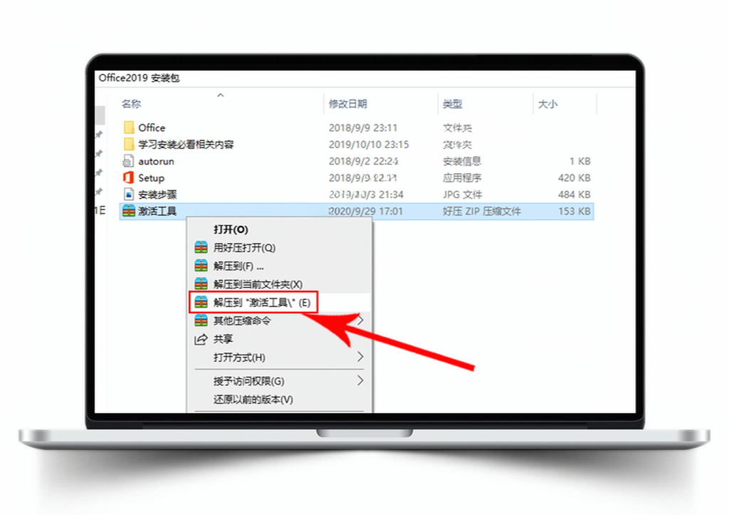Select the 学习安装必看相关内容 folder name
Image resolution: width=729 pixels, height=515 pixels.
[186, 144]
